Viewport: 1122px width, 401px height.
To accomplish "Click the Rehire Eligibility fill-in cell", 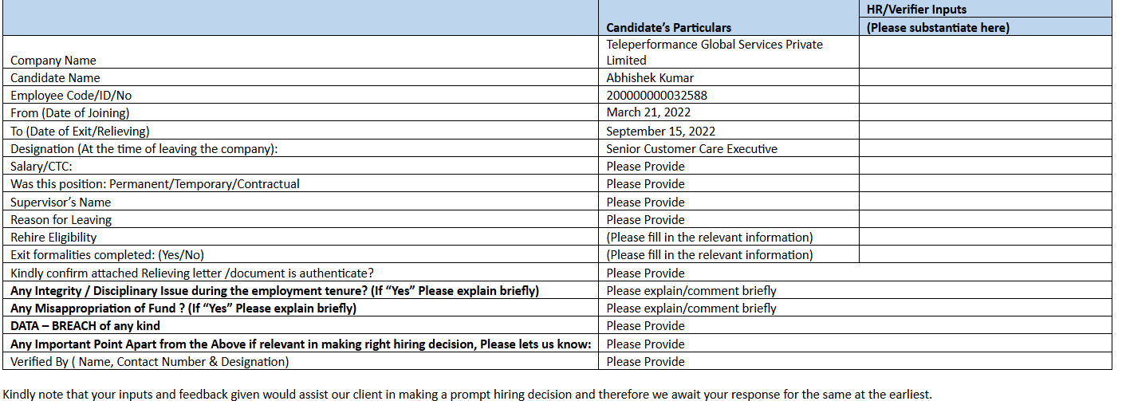I will (709, 237).
